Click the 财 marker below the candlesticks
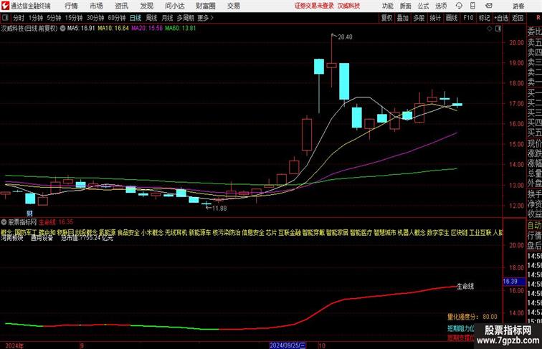The height and width of the screenshot is (349, 542). click(29, 214)
